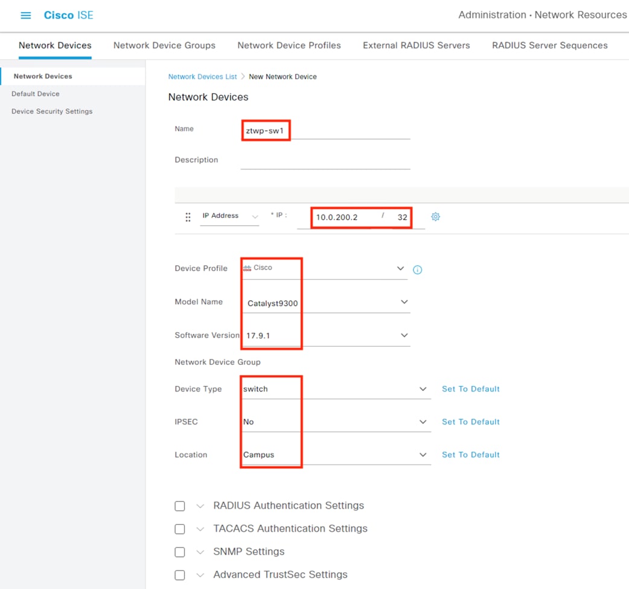
Task: Click the Name input field
Action: [x=325, y=130]
